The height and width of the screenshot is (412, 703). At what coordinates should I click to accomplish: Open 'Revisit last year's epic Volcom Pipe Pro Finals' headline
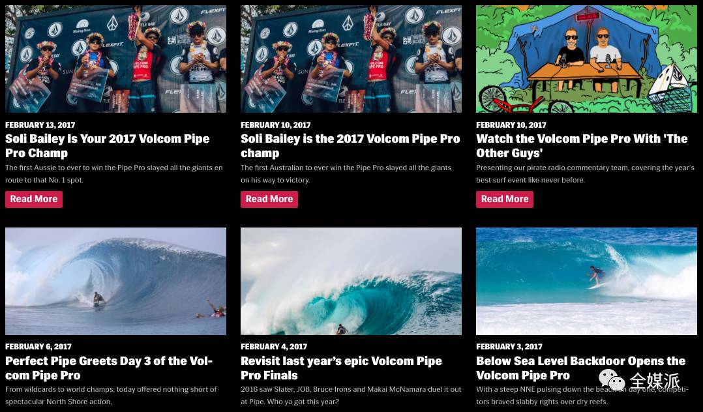point(341,368)
